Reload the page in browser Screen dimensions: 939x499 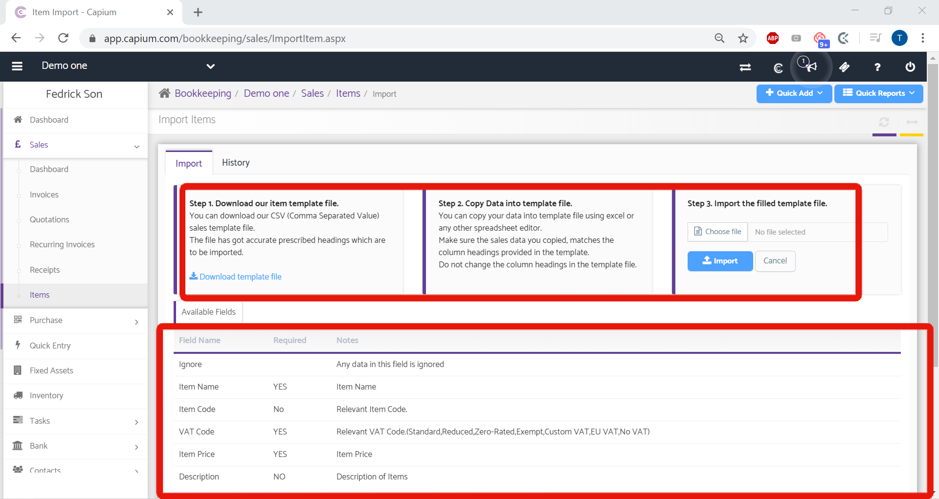pos(63,38)
